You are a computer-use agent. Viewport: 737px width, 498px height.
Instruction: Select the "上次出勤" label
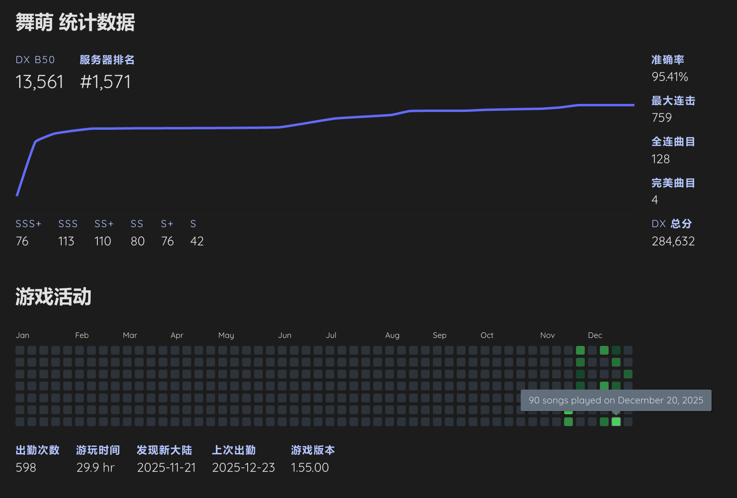click(x=234, y=450)
